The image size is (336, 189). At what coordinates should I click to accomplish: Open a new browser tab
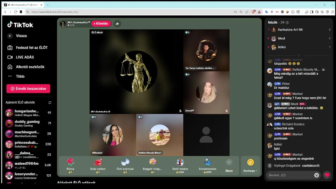pyautogui.click(x=48, y=5)
